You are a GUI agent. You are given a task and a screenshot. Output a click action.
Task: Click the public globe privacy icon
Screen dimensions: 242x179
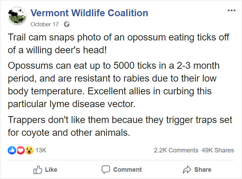[x=67, y=24]
